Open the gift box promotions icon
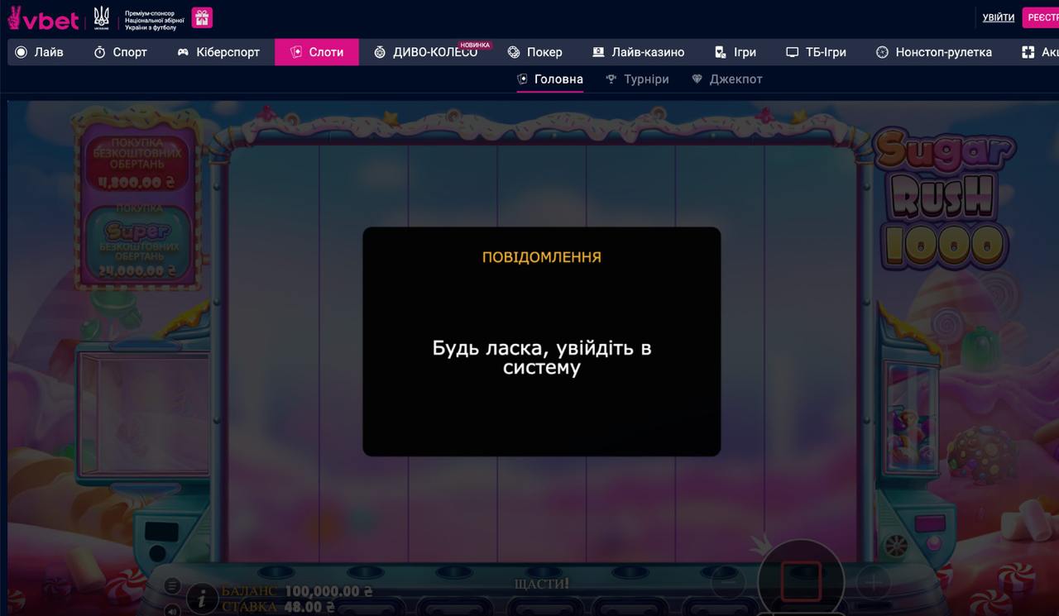The height and width of the screenshot is (616, 1059). click(x=202, y=17)
